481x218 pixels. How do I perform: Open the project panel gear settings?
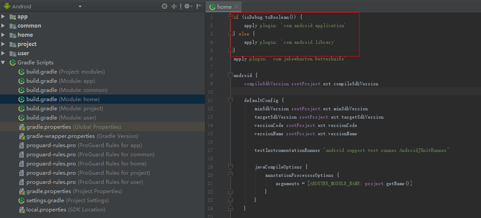coord(187,7)
